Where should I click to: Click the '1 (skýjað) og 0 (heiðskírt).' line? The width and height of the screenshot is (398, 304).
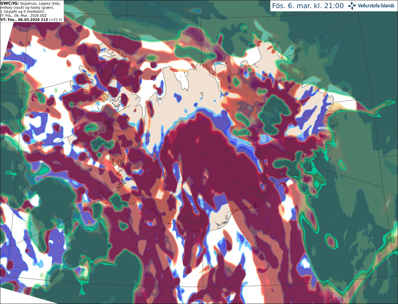click(23, 12)
